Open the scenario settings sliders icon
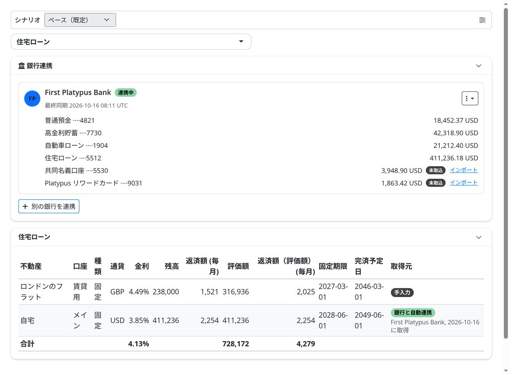The height and width of the screenshot is (375, 520). click(x=482, y=20)
